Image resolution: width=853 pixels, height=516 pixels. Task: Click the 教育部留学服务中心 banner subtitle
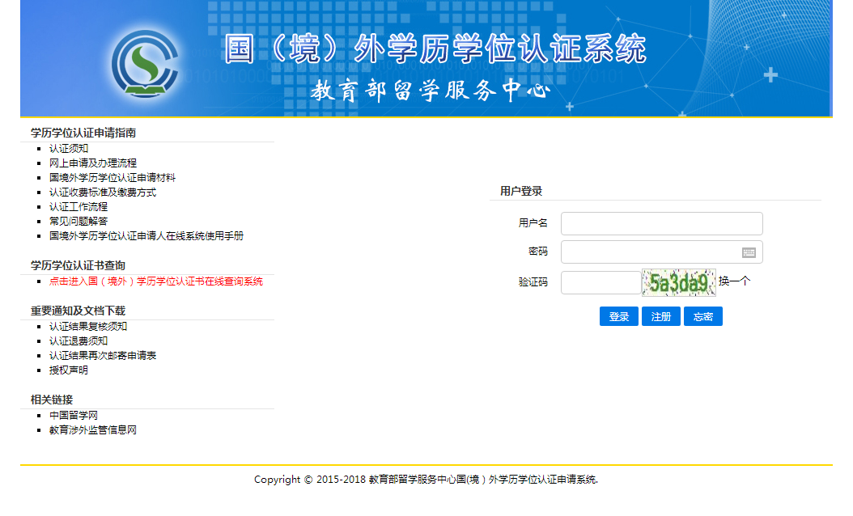tap(431, 91)
